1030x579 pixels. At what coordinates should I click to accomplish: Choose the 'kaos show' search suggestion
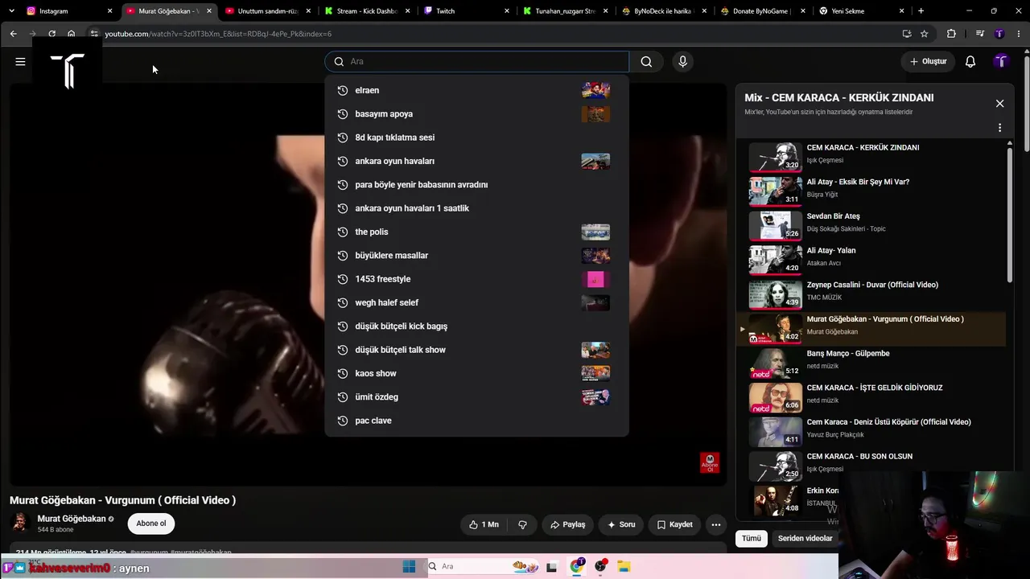point(476,373)
